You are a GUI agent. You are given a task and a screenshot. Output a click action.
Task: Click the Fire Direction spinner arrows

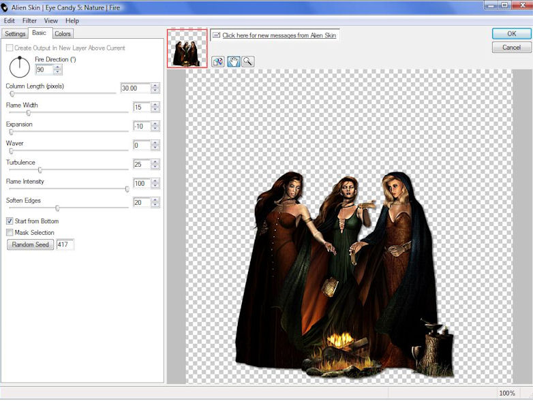coord(58,69)
